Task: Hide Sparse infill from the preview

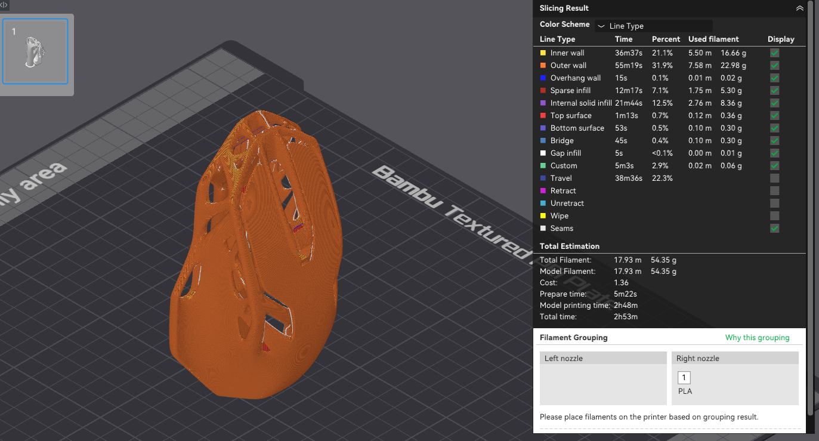Action: click(774, 91)
